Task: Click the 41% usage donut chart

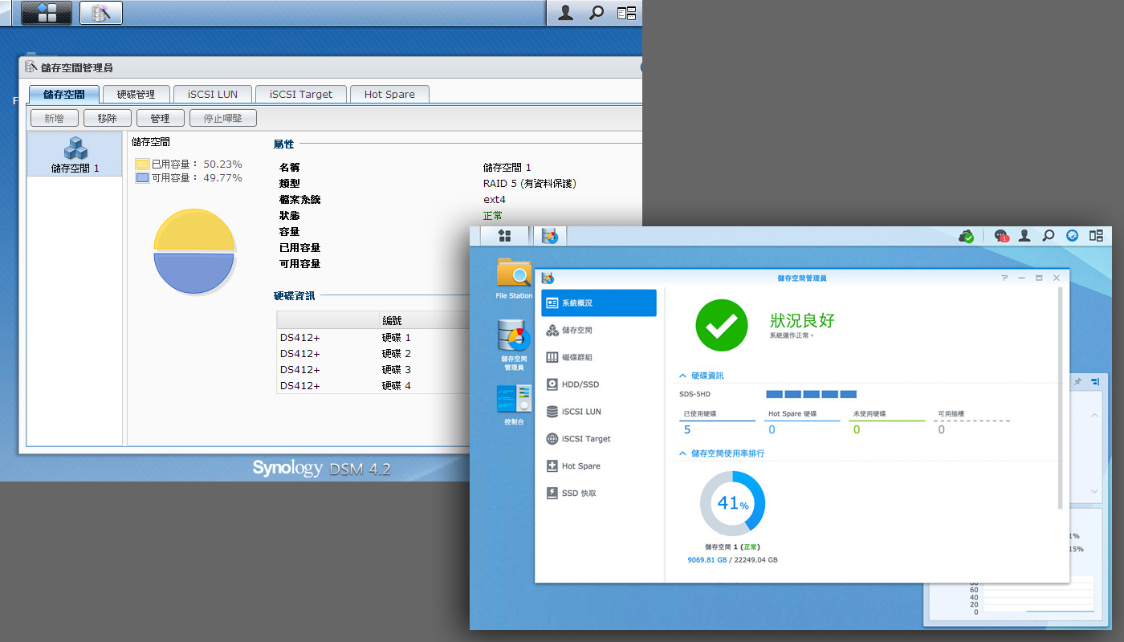Action: [732, 504]
